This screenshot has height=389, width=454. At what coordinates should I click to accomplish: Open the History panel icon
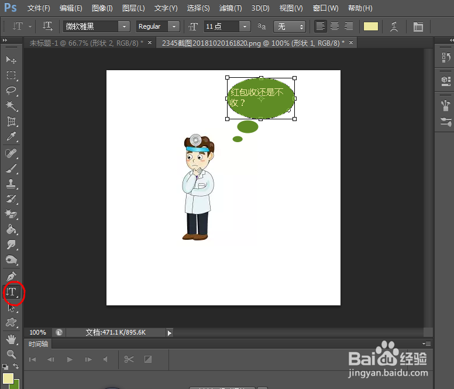[446, 57]
